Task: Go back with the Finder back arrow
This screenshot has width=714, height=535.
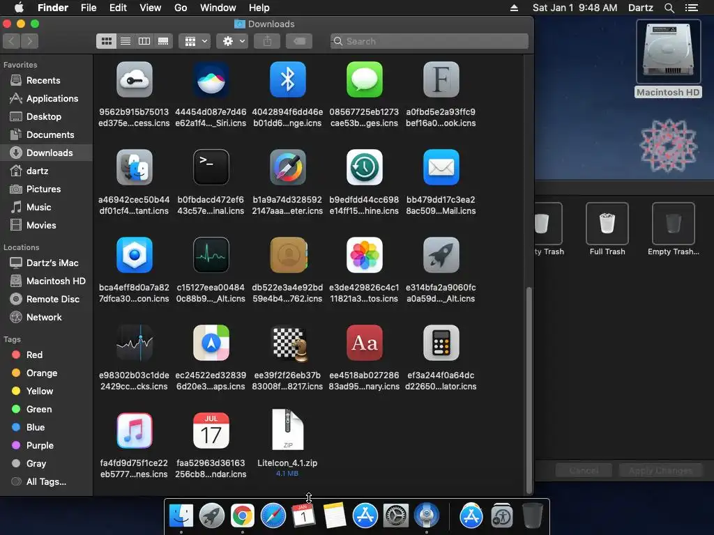Action: point(11,41)
